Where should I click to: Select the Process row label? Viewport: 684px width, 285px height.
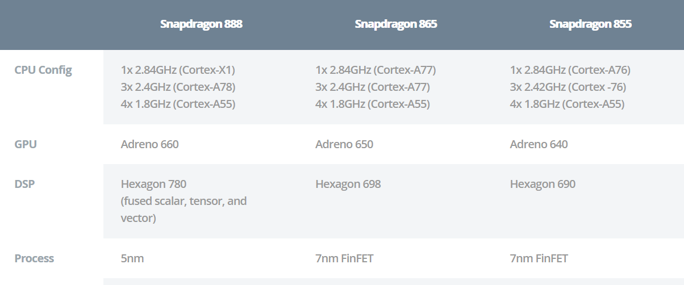pos(34,258)
